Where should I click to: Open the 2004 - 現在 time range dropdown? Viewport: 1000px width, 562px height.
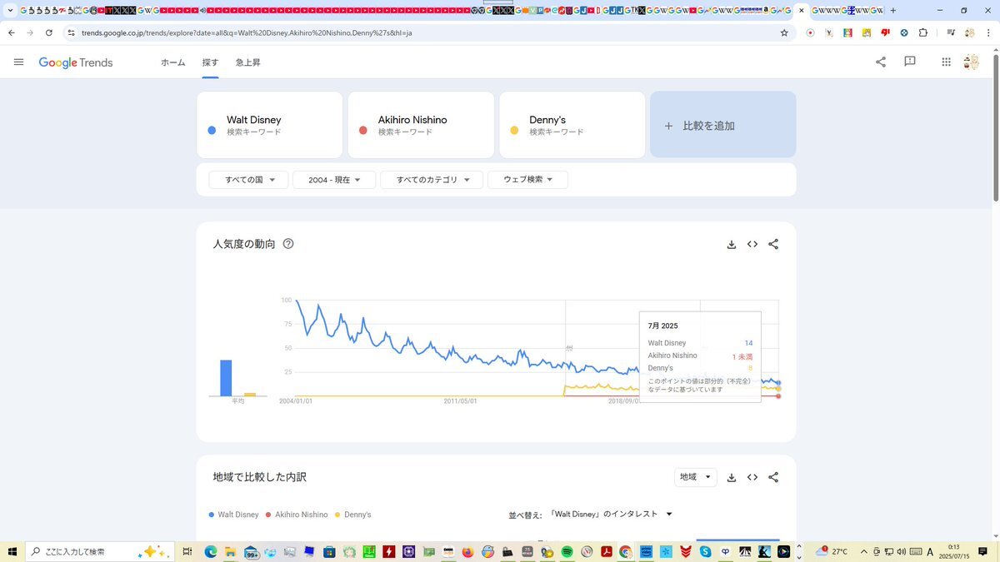334,180
